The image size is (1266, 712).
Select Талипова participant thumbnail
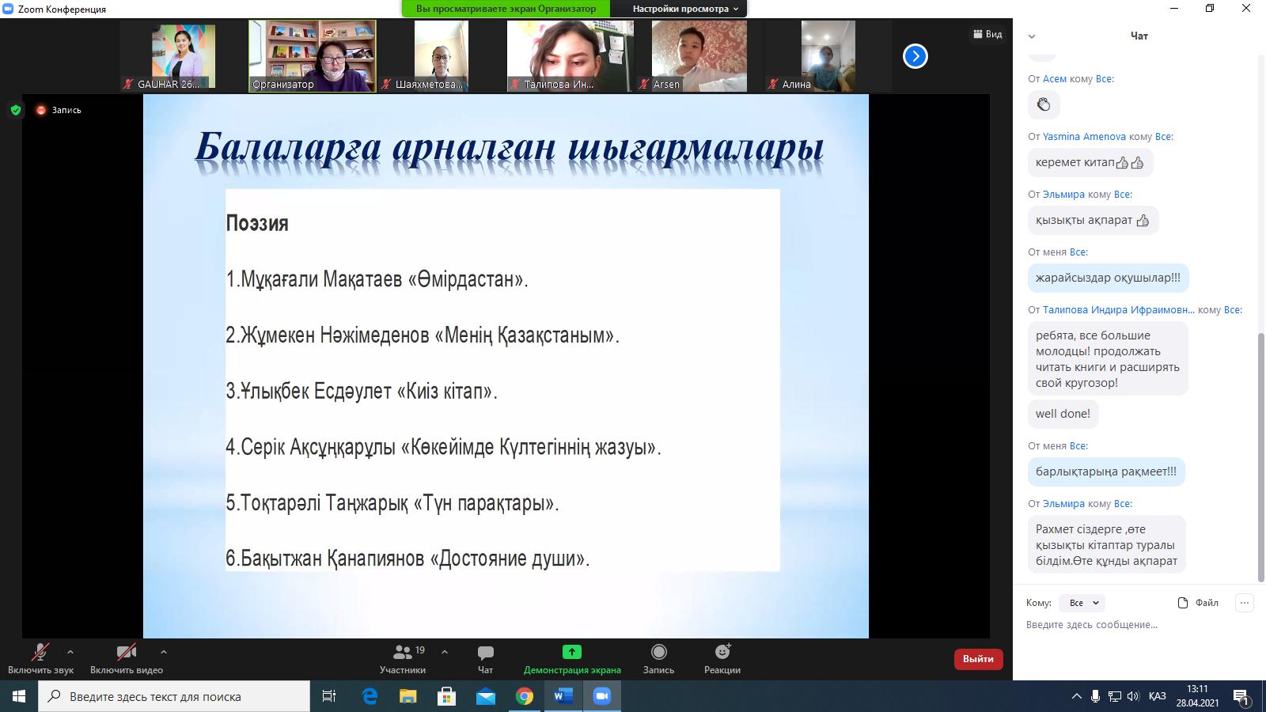[570, 56]
